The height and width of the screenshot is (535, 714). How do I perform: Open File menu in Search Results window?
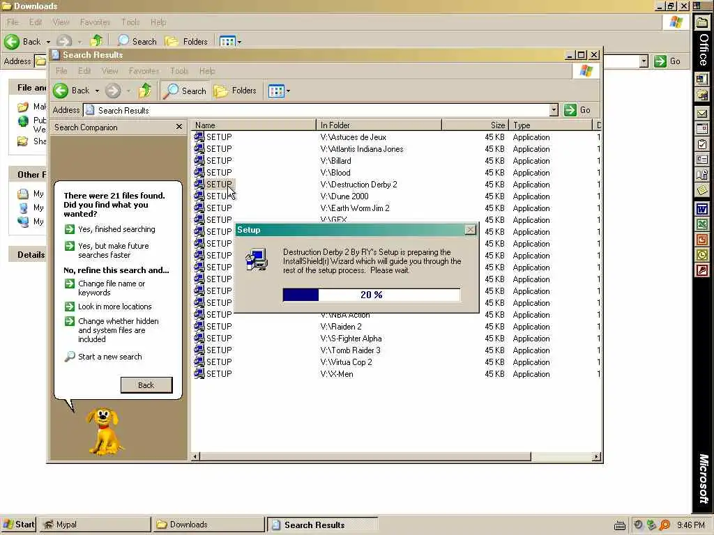tap(61, 71)
